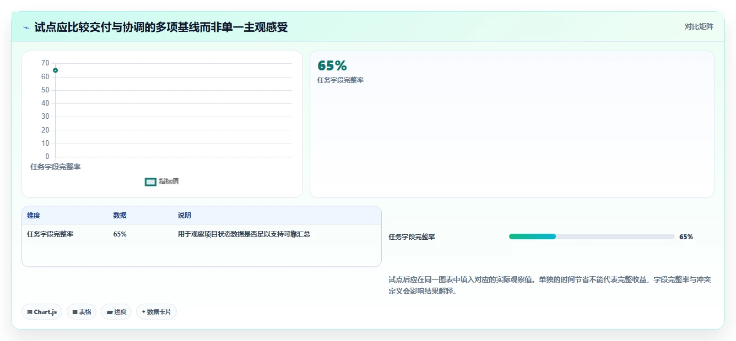The height and width of the screenshot is (341, 736).
Task: Click the chart data point at 65
Action: [56, 70]
